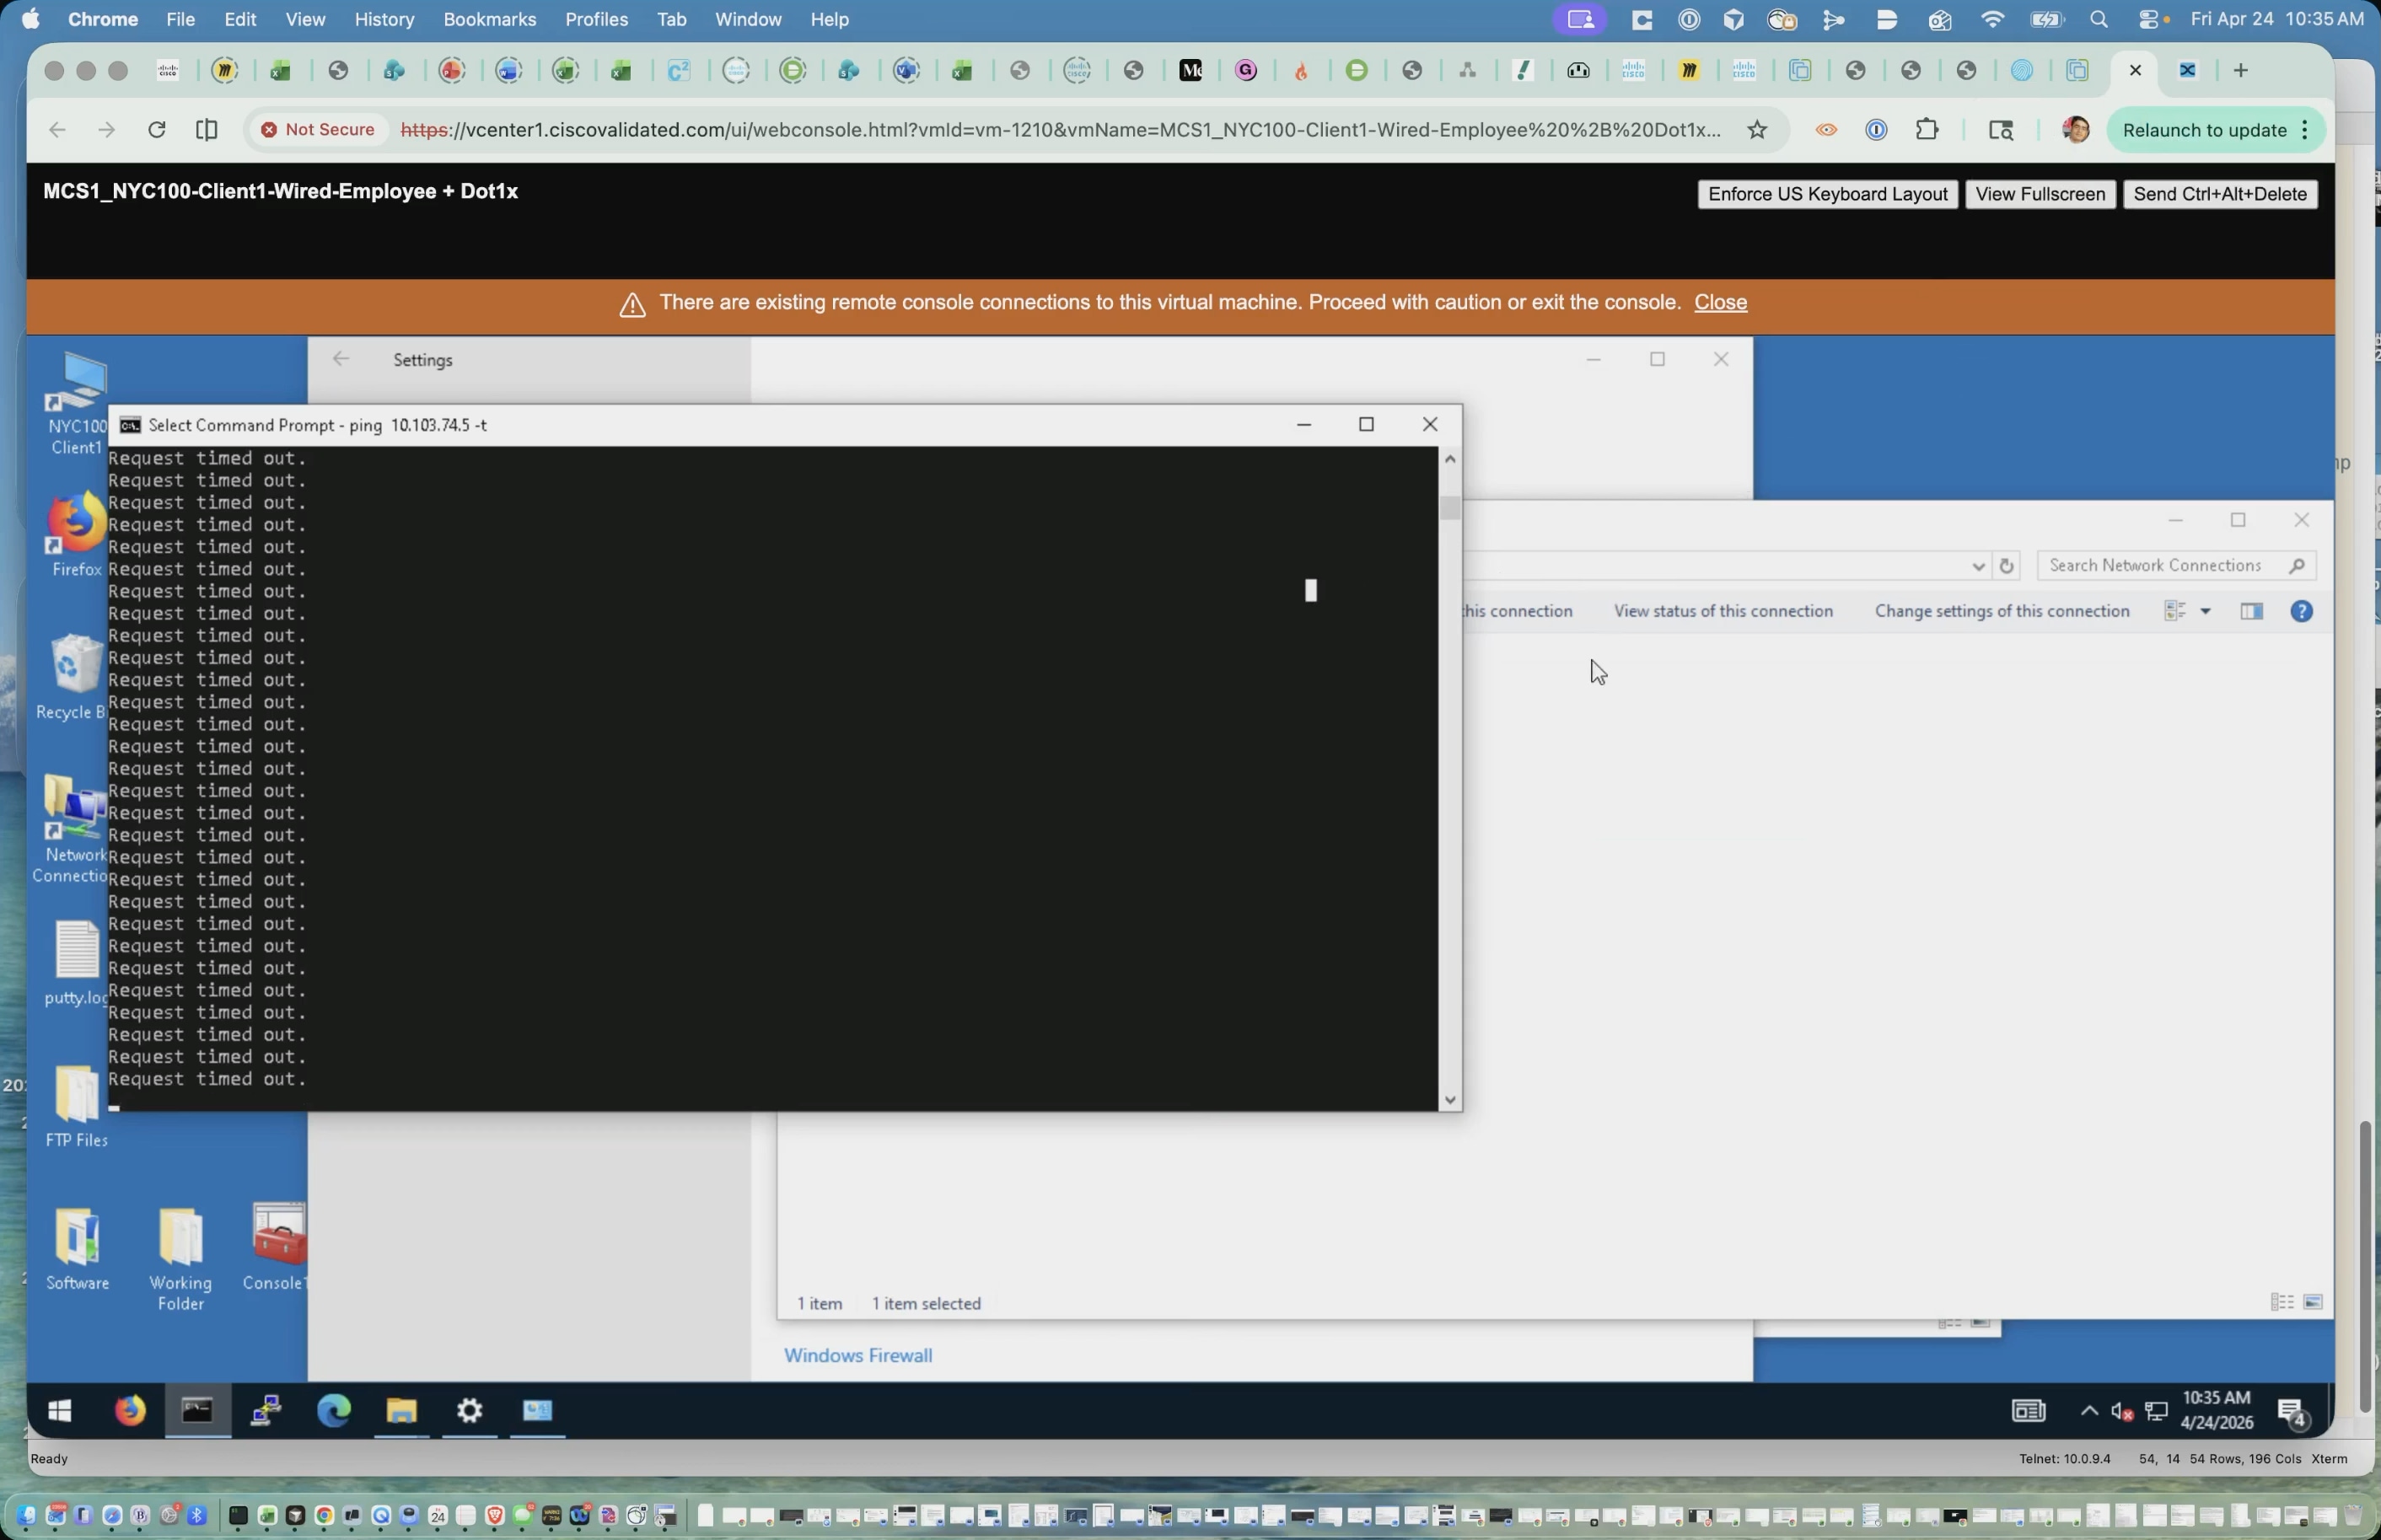Click the Network Connections help icon
The width and height of the screenshot is (2381, 1540).
(2301, 611)
